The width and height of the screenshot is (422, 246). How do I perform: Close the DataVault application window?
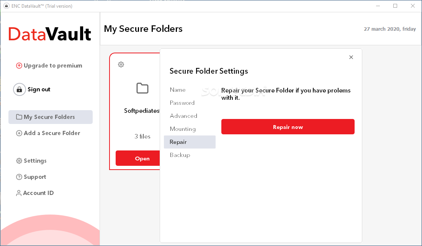click(x=412, y=6)
